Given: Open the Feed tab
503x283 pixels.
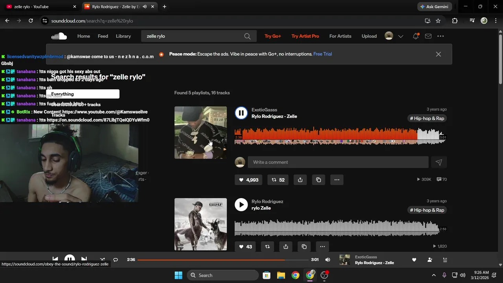Looking at the screenshot, I should [103, 36].
